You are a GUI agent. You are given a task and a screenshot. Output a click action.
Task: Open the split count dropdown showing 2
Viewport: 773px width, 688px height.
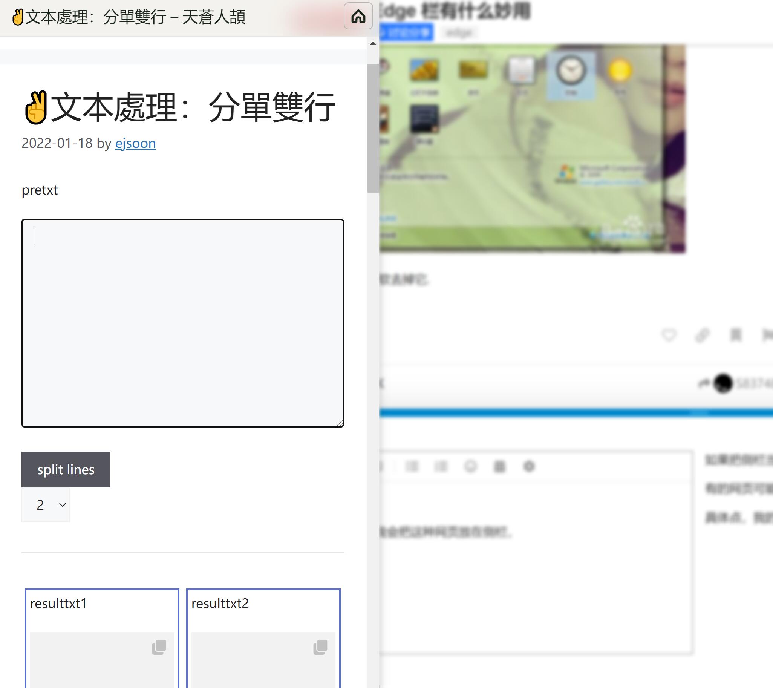click(46, 504)
